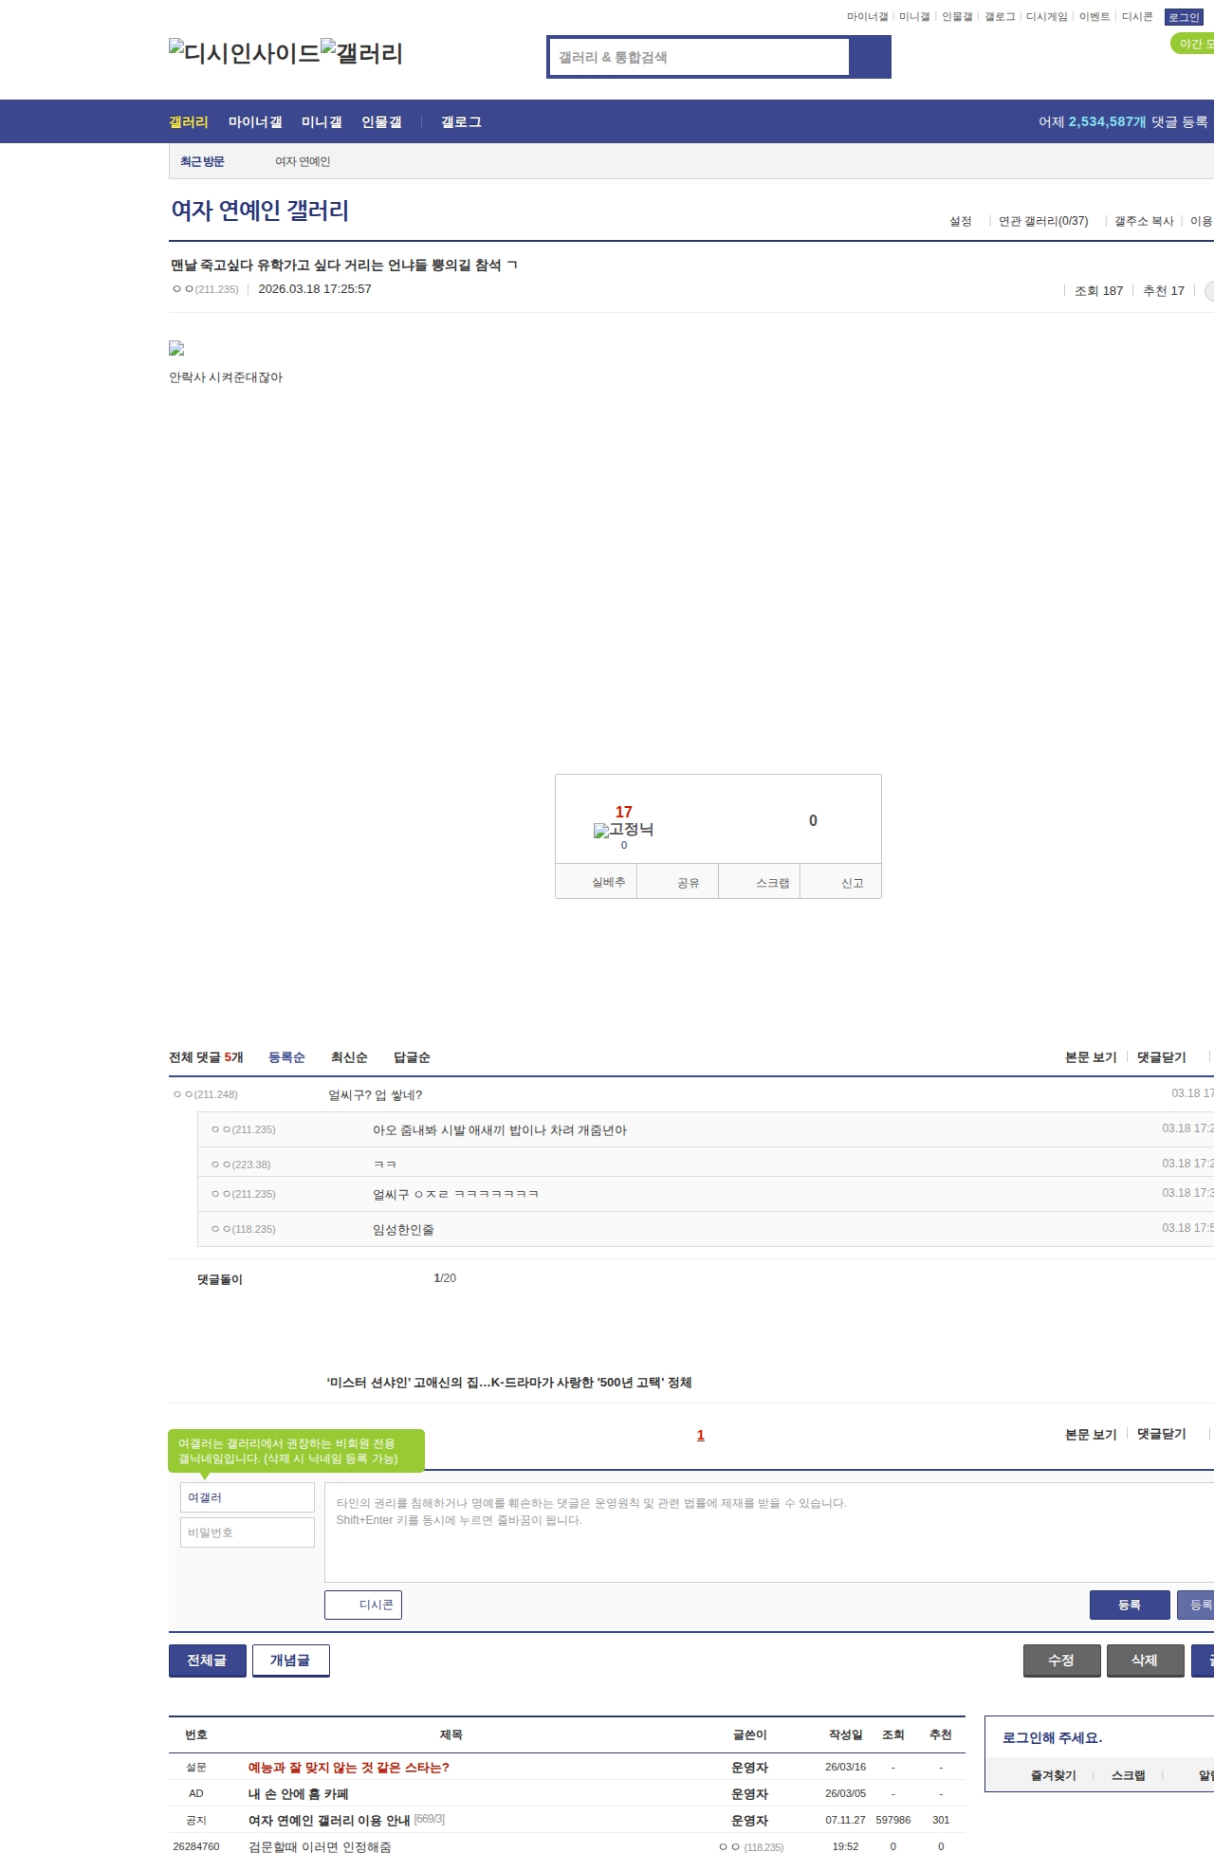Expand the 최근 방문 list
Screen dimensions: 1214x1853
coord(202,161)
